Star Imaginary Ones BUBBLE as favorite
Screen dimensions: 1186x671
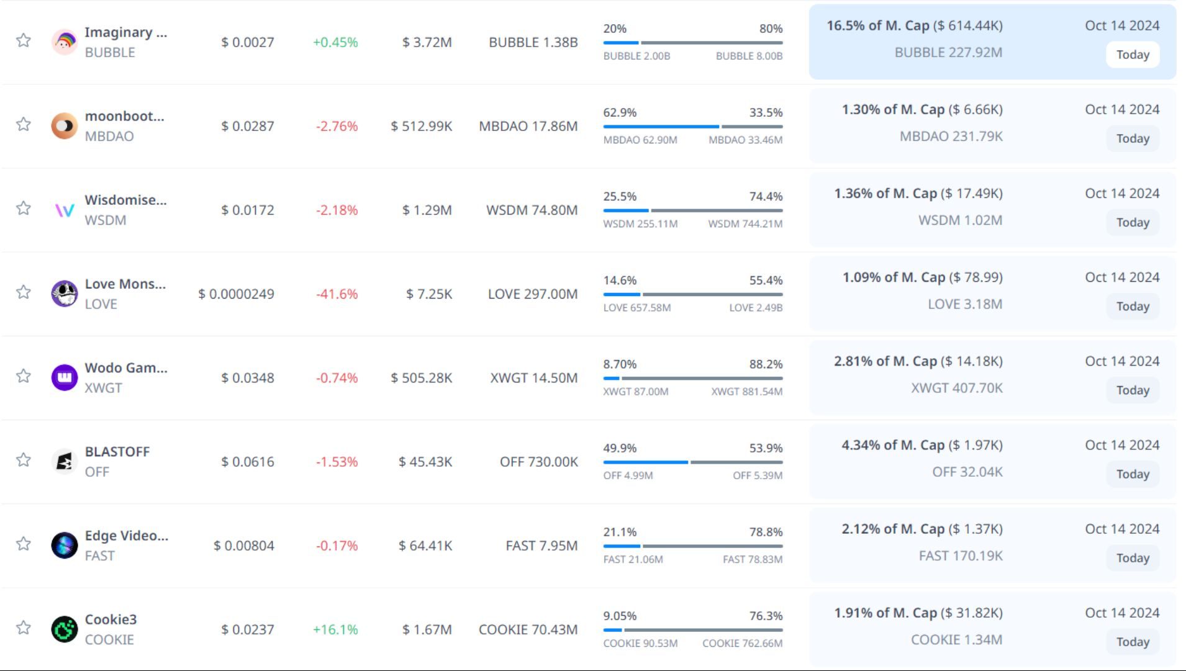point(24,40)
